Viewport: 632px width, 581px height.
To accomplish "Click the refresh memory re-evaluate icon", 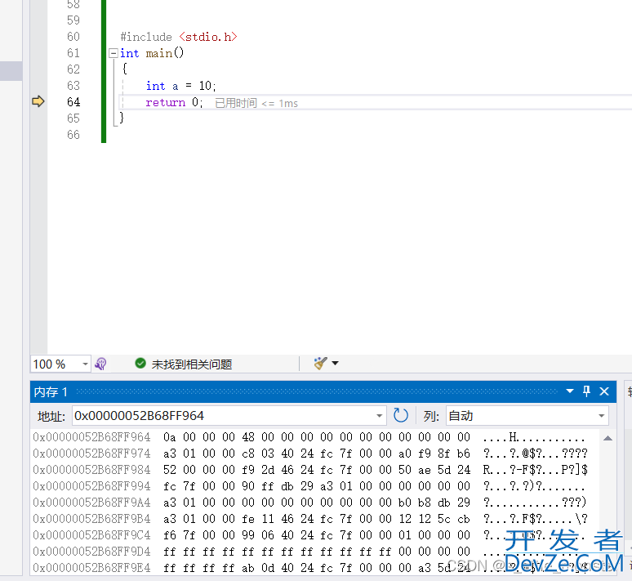I will click(x=400, y=416).
